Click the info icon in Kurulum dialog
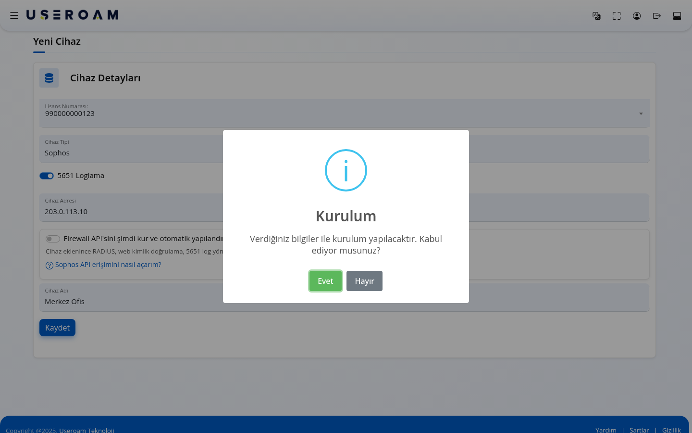Viewport: 692px width, 433px height. tap(346, 170)
